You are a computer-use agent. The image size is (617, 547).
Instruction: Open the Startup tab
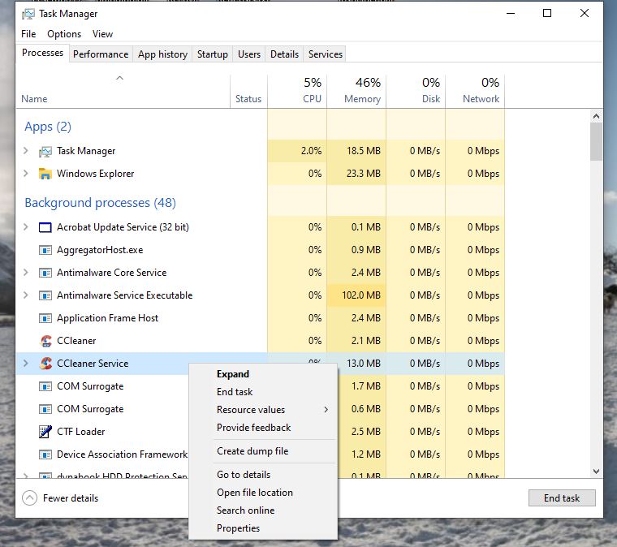pyautogui.click(x=212, y=54)
